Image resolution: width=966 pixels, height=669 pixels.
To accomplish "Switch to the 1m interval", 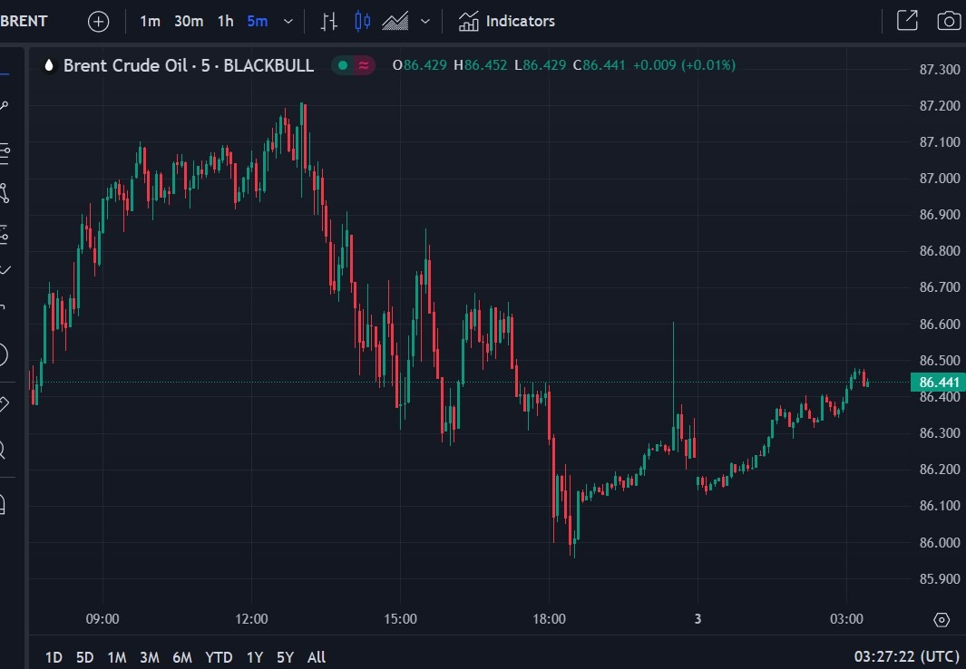I will click(150, 22).
